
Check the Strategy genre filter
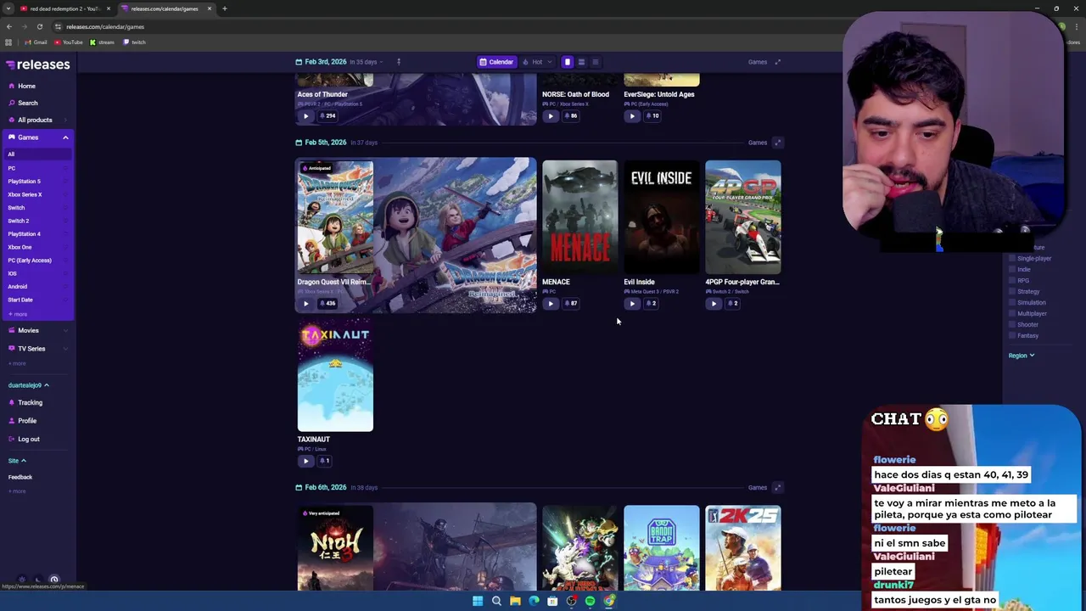[1012, 291]
